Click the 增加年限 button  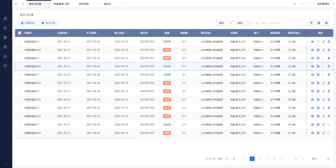click(x=49, y=23)
